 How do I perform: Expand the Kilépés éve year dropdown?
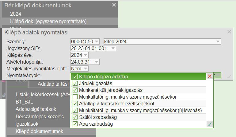(85, 55)
